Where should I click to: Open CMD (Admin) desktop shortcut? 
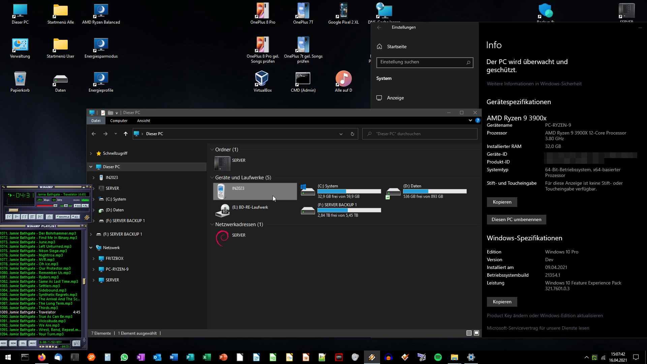(303, 82)
